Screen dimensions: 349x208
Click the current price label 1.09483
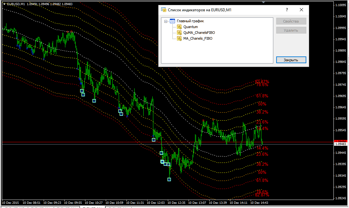pos(341,144)
